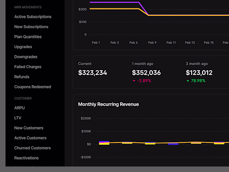Click the blue negative bar in MRR chart
The width and height of the screenshot is (229, 172).
173,144
